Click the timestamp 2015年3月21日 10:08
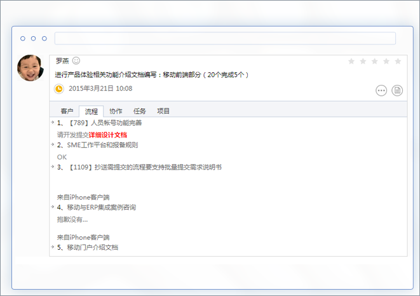This screenshot has width=420, height=296. [100, 89]
